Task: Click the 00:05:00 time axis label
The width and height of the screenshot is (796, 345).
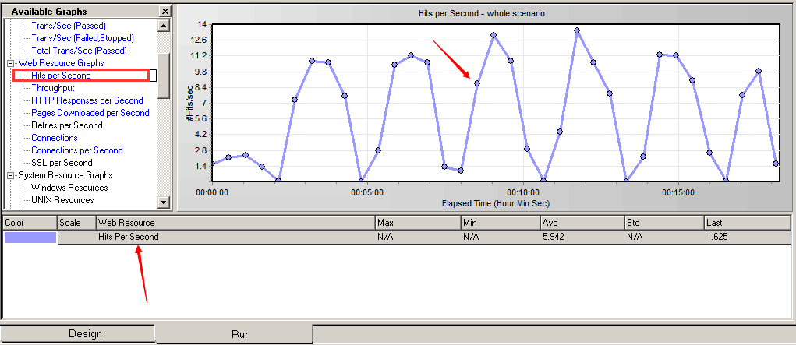Action: point(367,193)
